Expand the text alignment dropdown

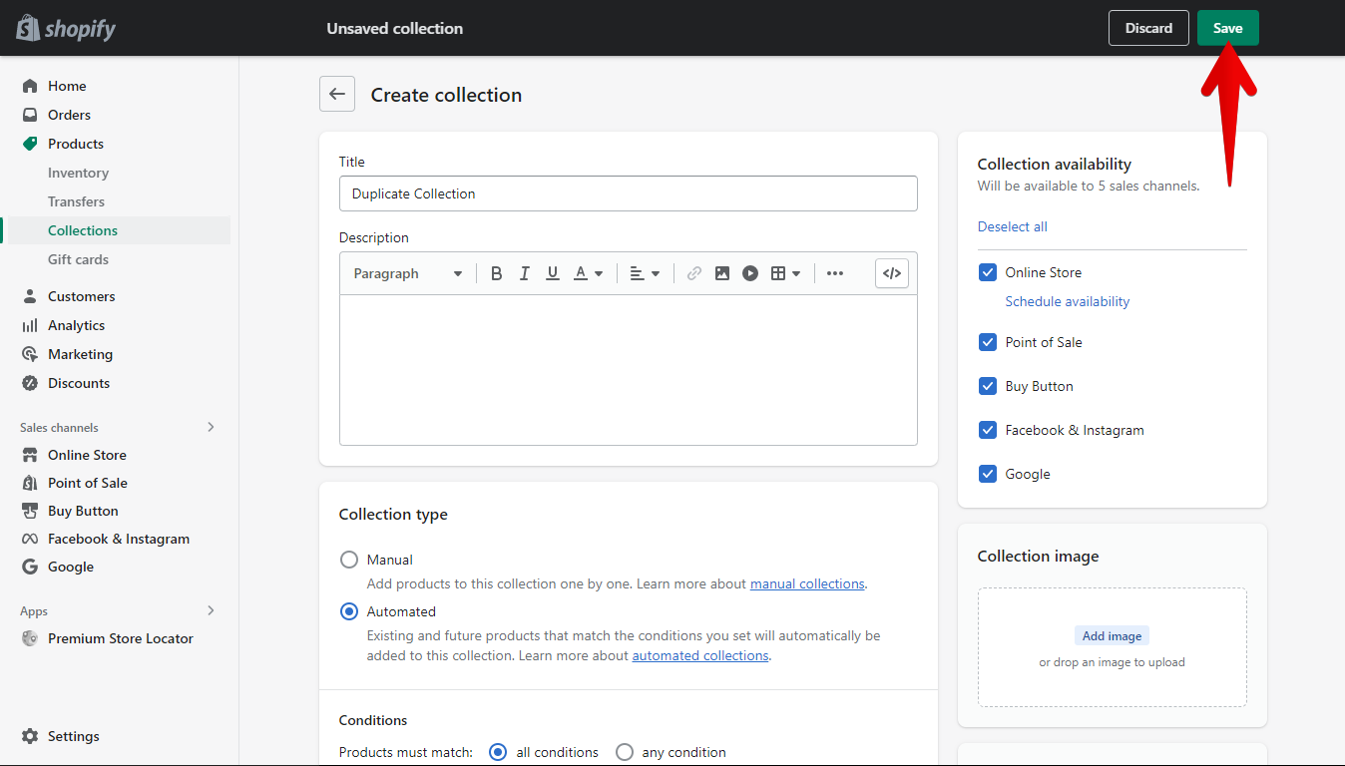(645, 272)
